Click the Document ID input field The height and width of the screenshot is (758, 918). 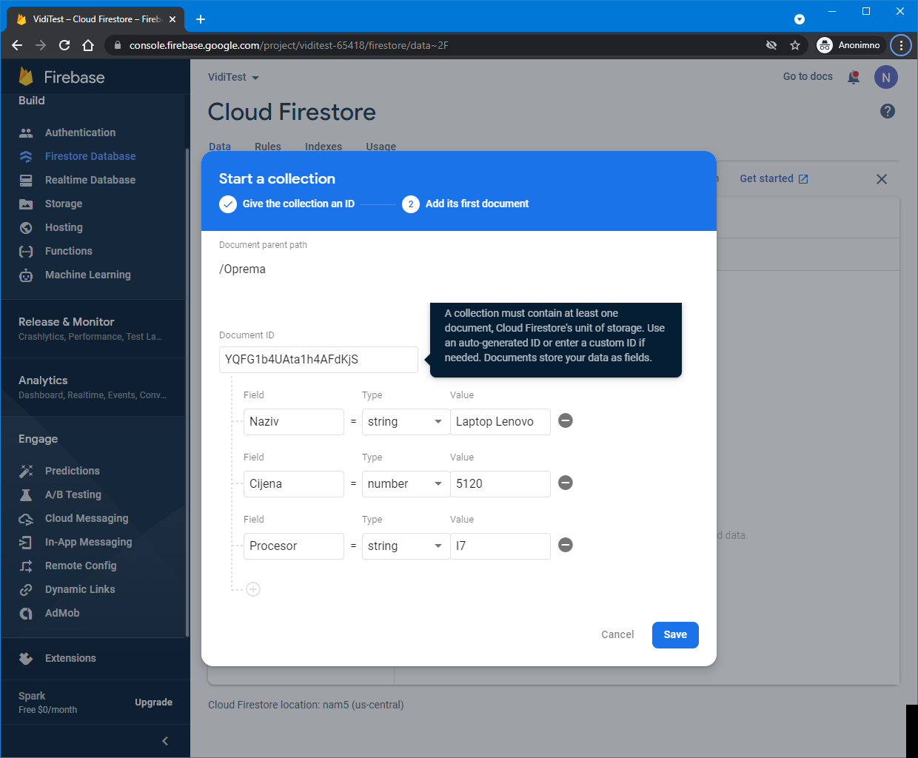pyautogui.click(x=318, y=360)
